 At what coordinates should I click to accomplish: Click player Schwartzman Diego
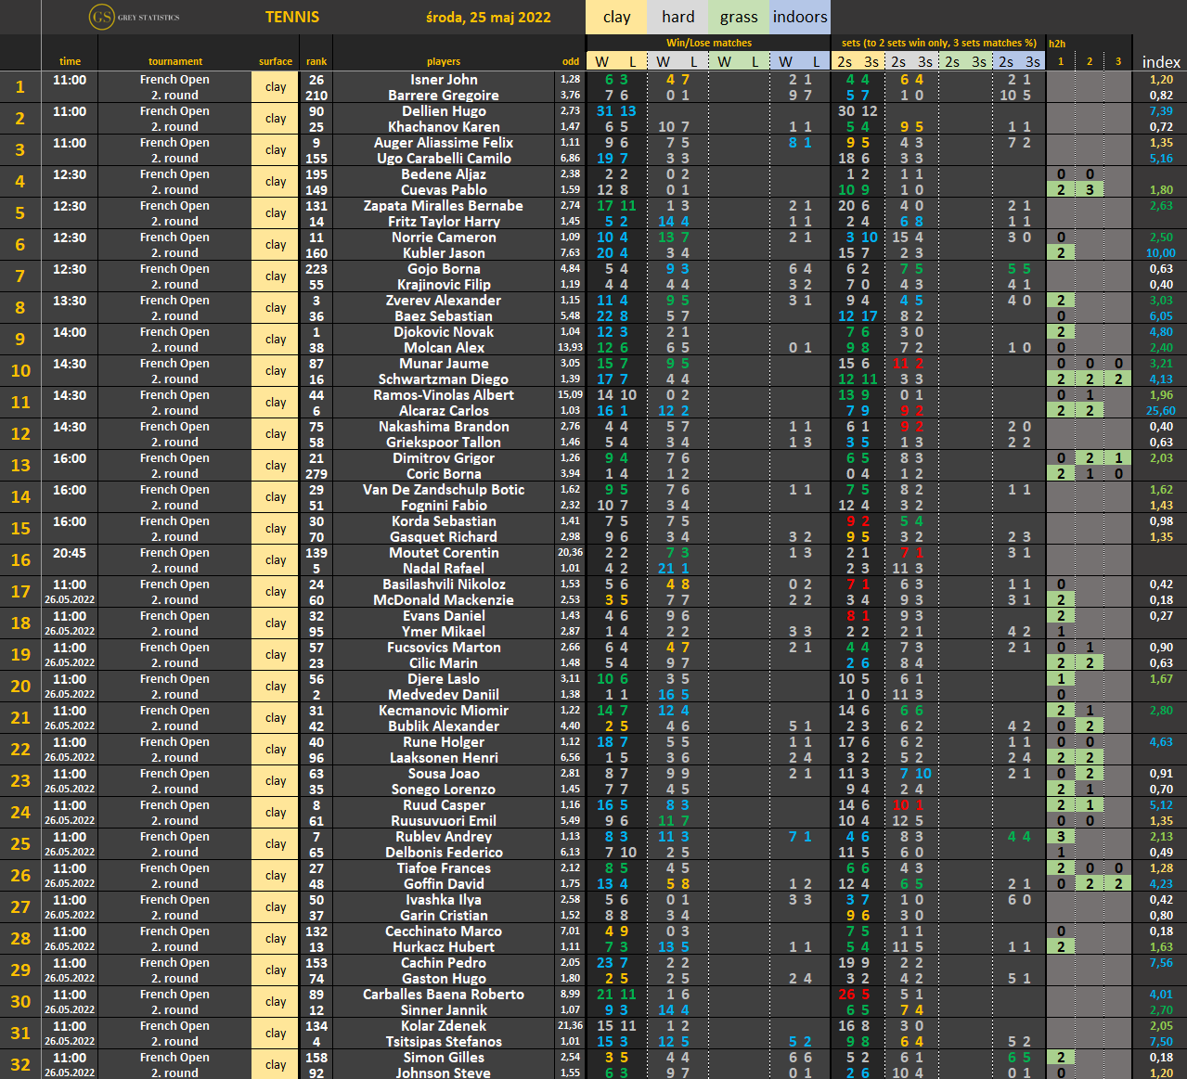(444, 379)
